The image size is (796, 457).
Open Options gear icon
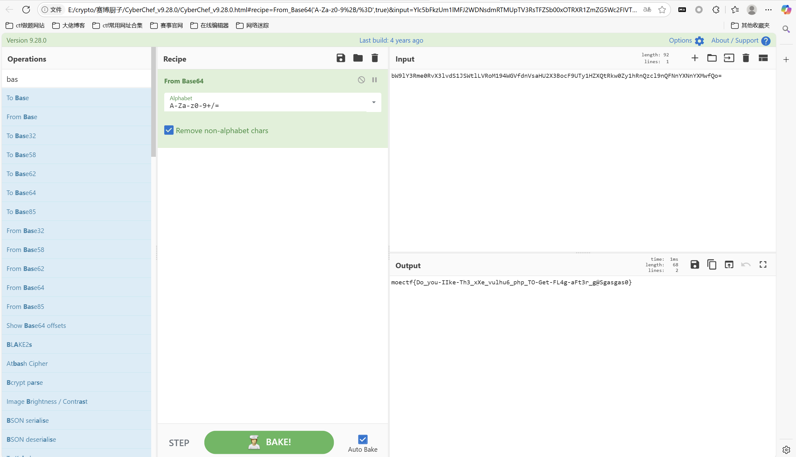click(x=699, y=41)
